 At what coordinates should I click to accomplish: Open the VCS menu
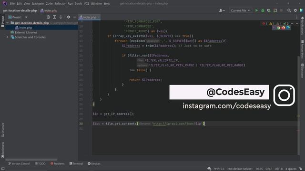pos(86,3)
